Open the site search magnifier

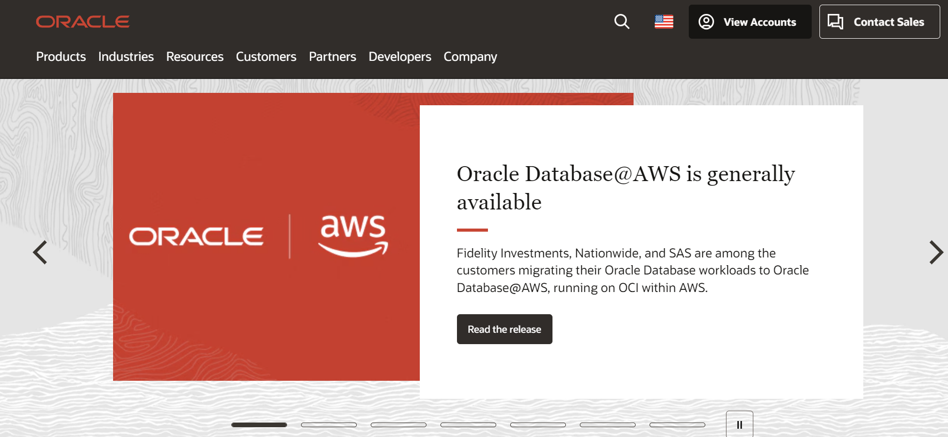pos(622,22)
